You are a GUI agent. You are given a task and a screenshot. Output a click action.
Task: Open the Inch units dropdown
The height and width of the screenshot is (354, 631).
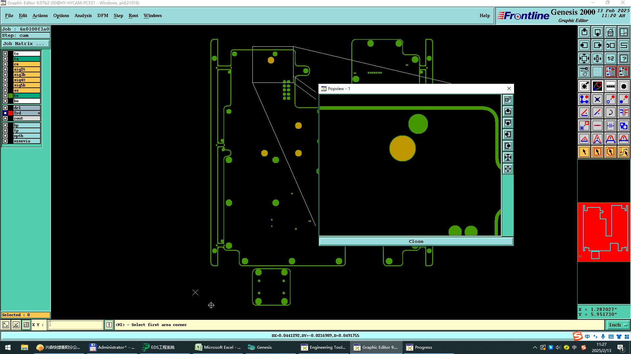click(x=618, y=325)
